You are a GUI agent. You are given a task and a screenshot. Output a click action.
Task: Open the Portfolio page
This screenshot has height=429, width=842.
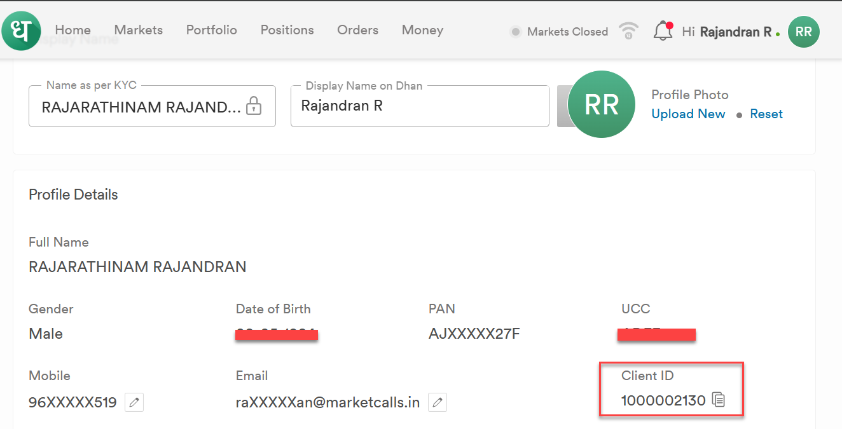212,30
